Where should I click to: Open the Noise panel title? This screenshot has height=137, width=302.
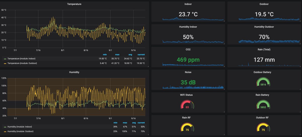pyautogui.click(x=188, y=72)
